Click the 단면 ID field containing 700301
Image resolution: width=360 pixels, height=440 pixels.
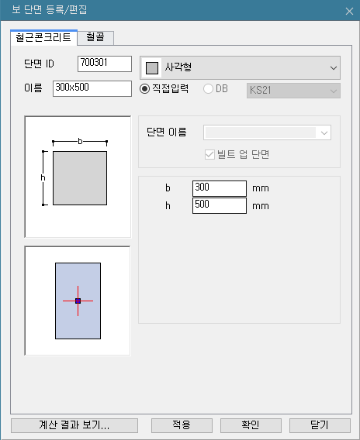tap(105, 64)
